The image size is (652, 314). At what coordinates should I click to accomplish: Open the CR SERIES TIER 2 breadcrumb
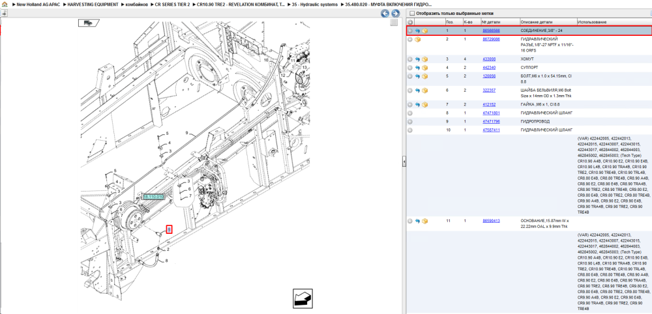[173, 4]
